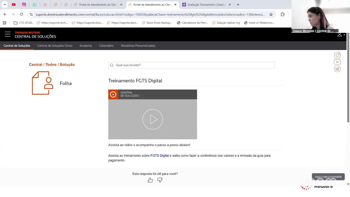Image resolution: width=350 pixels, height=197 pixels.
Task: Open the browser extensions puzzle icon
Action: [x=282, y=15]
